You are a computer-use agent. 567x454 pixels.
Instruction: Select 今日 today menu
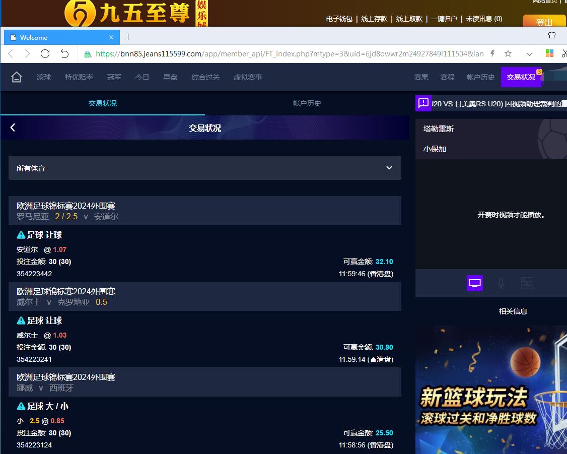tap(142, 77)
